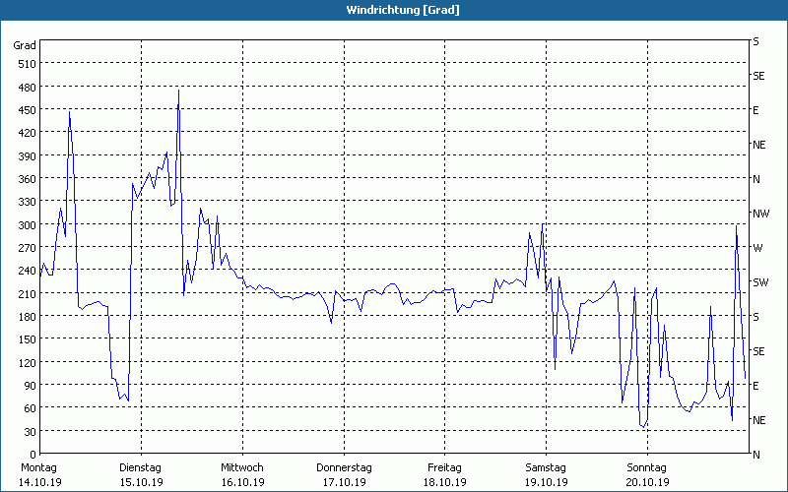Click the "Sonntag" day label

(647, 468)
